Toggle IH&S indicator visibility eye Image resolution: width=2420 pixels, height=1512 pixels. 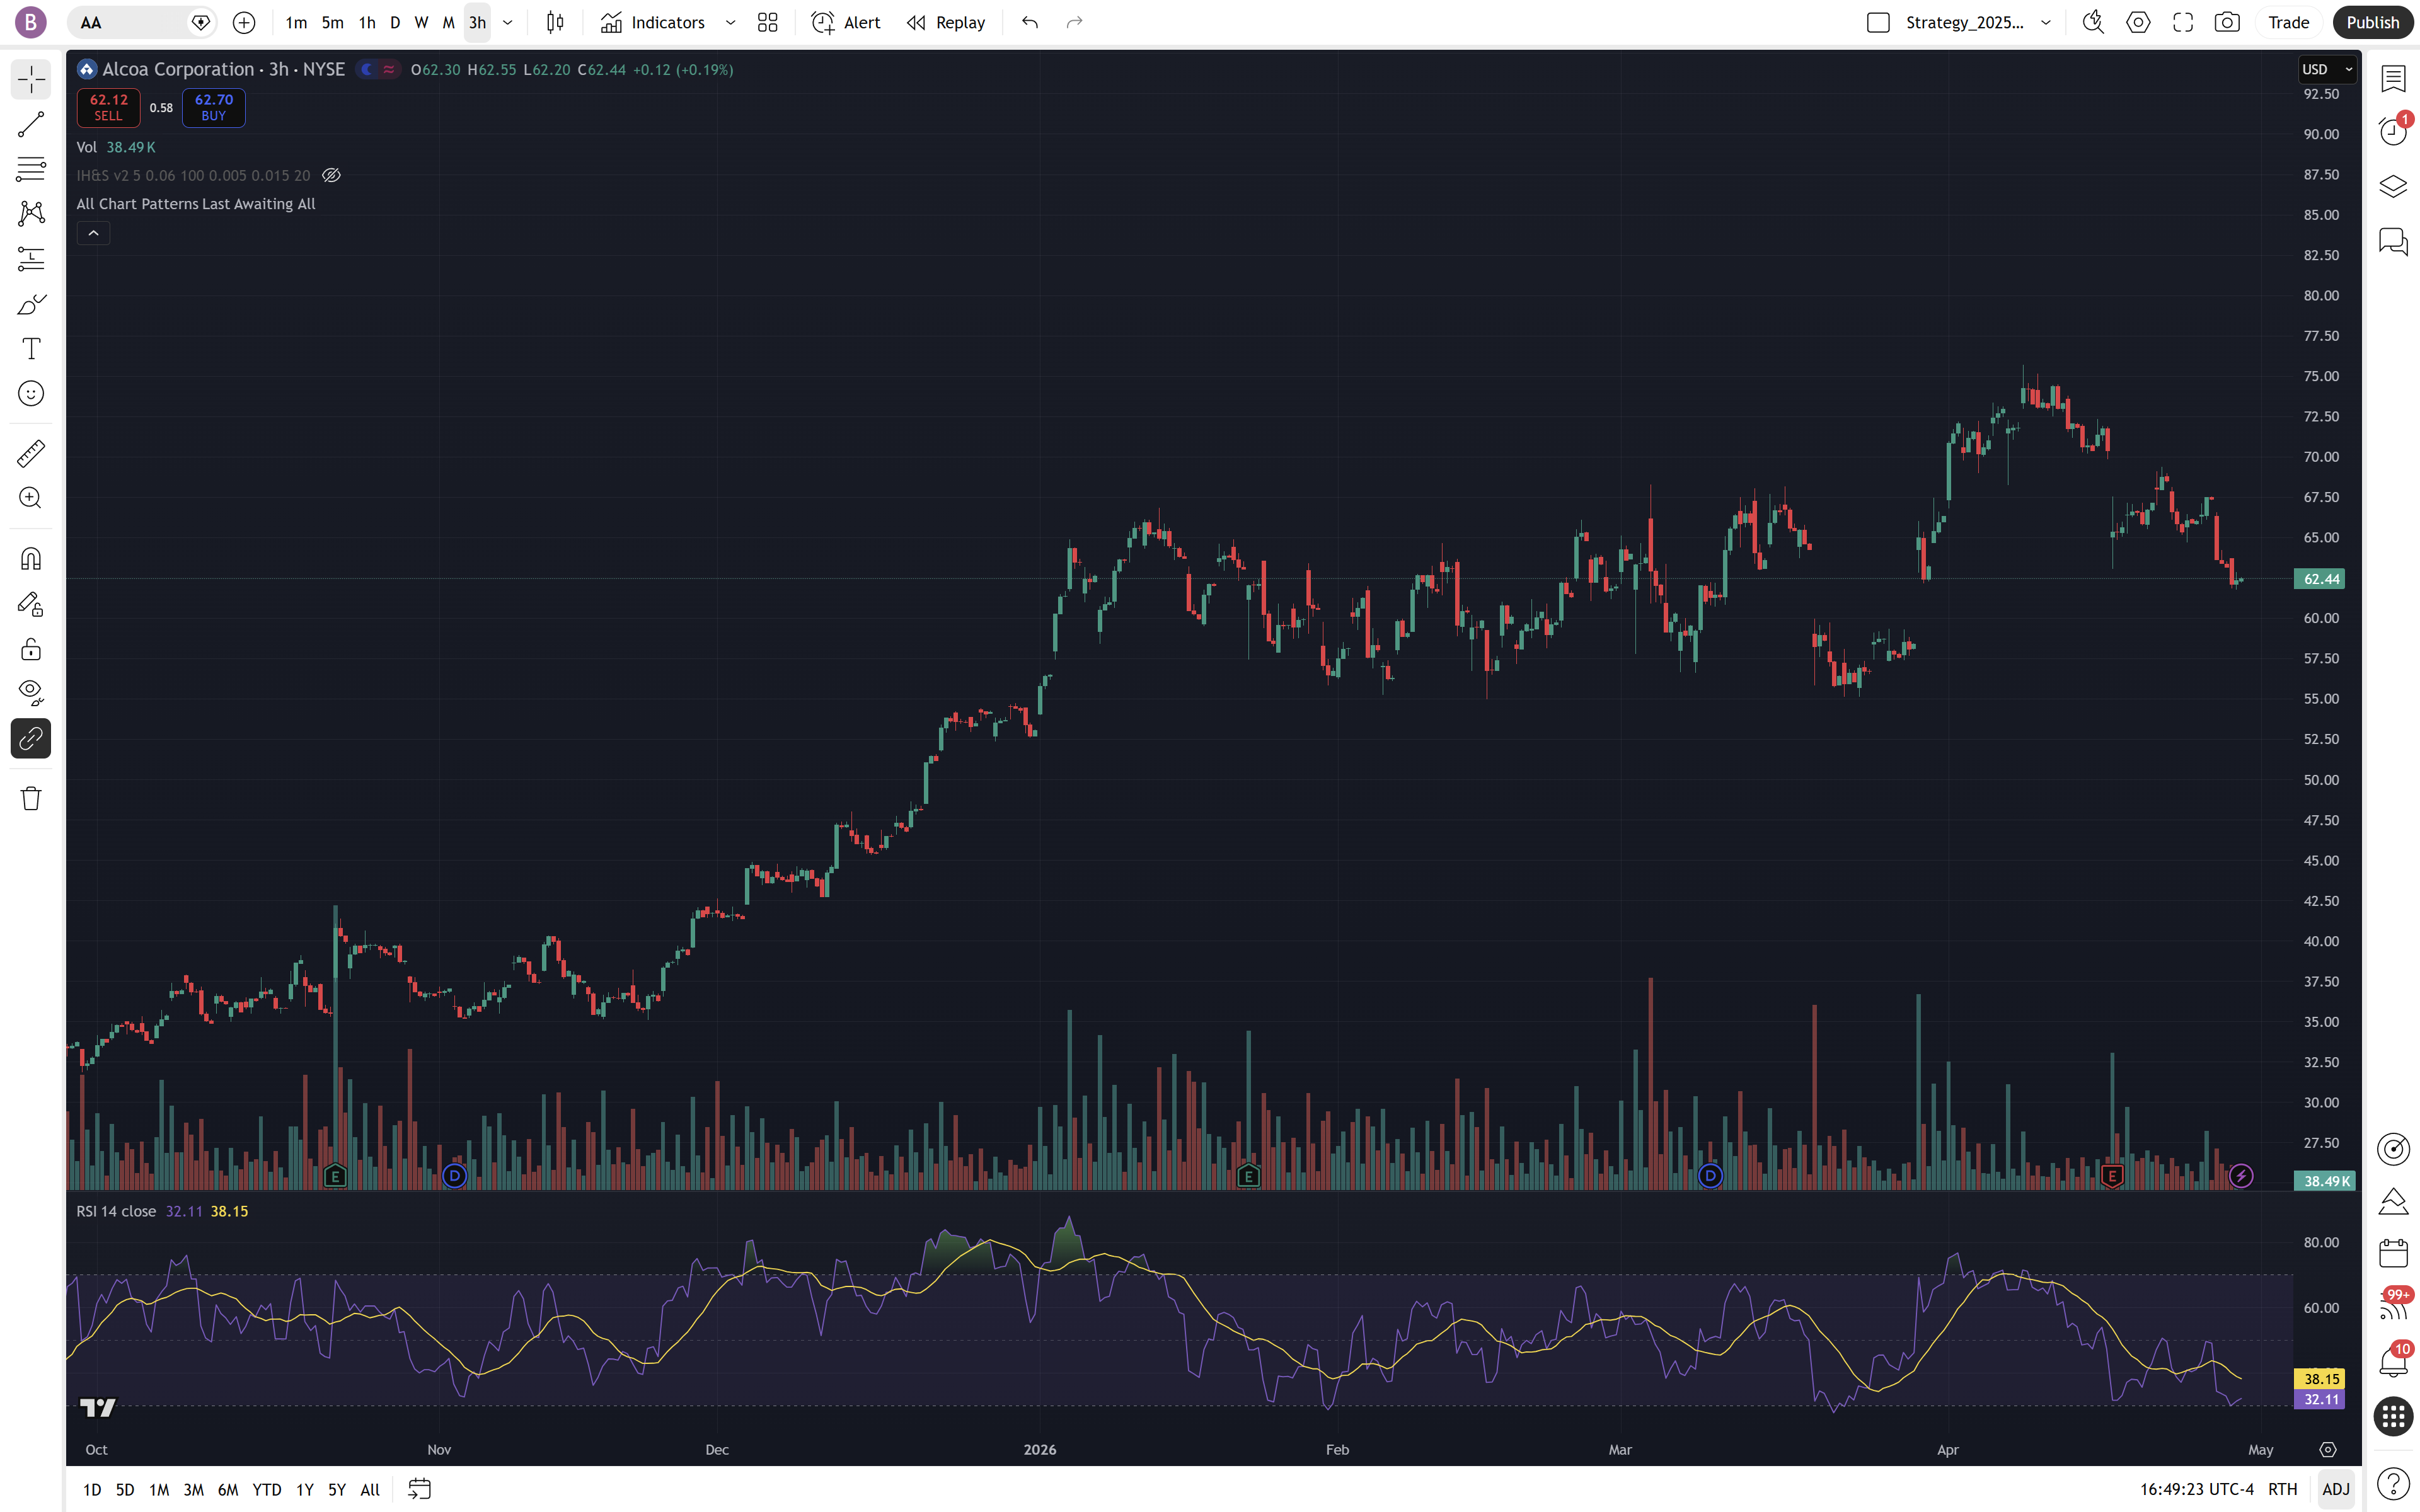(331, 175)
